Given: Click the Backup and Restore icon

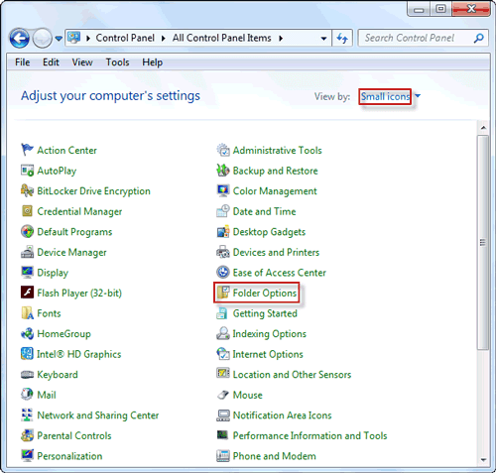Looking at the screenshot, I should coord(223,171).
